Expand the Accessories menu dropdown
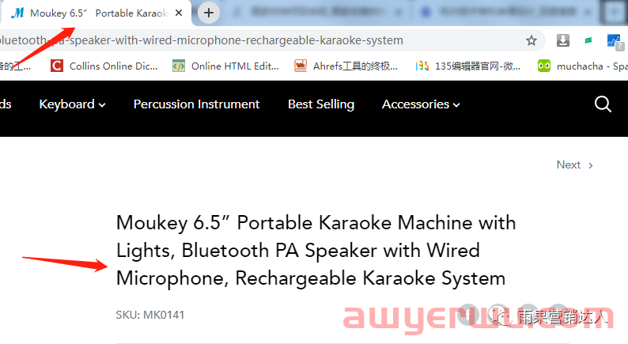 [421, 104]
